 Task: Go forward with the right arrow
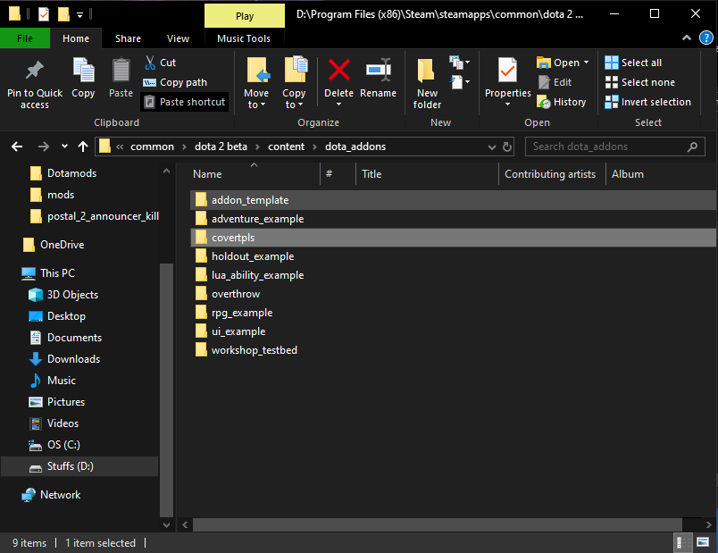tap(44, 147)
